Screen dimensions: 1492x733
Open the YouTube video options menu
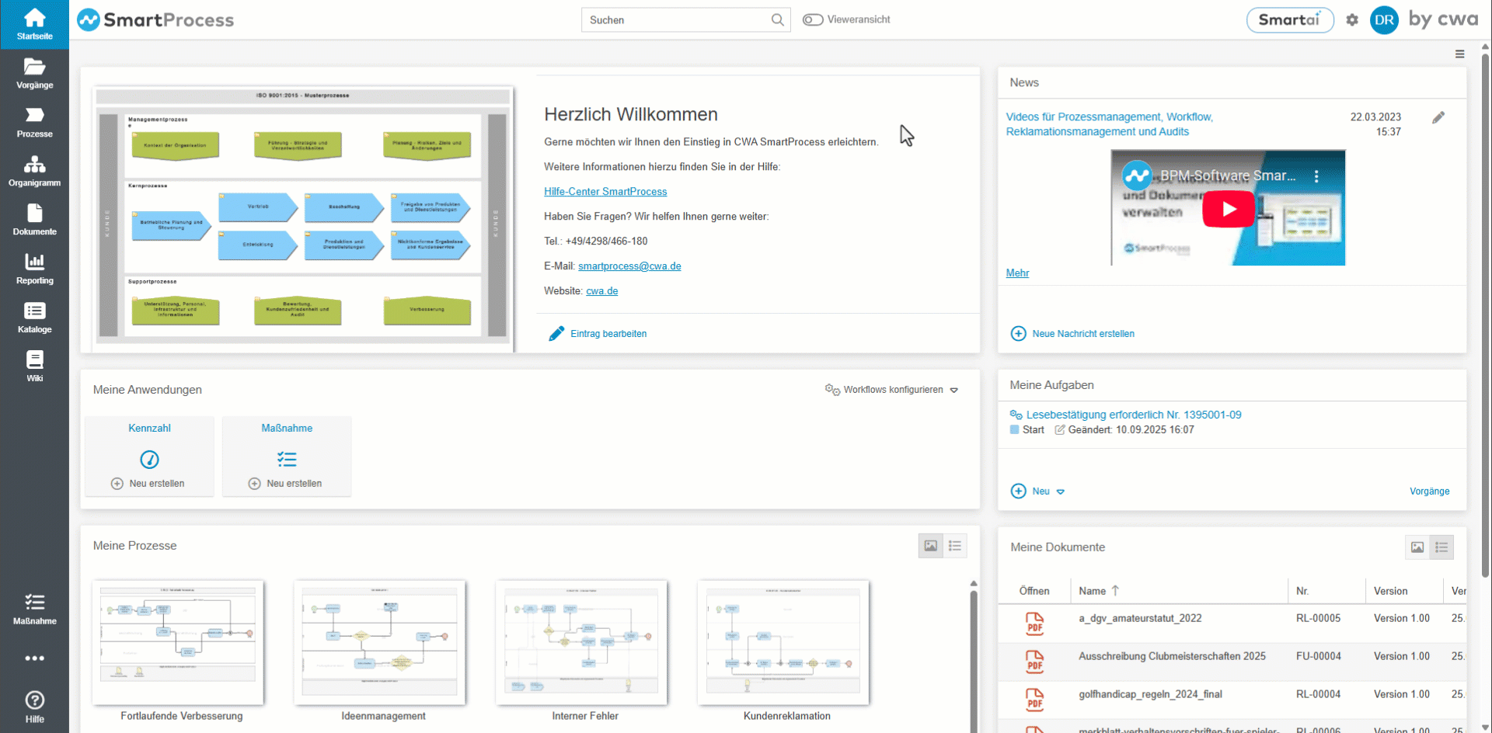tap(1316, 176)
